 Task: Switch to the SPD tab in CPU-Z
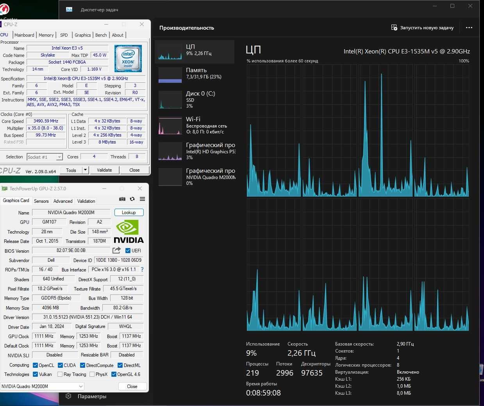(x=64, y=35)
